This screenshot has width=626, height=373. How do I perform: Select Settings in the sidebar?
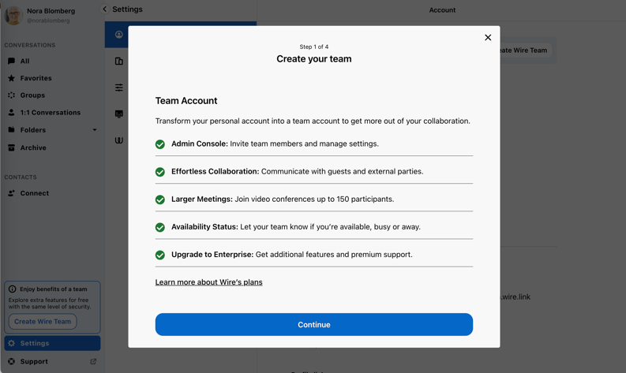pos(52,343)
